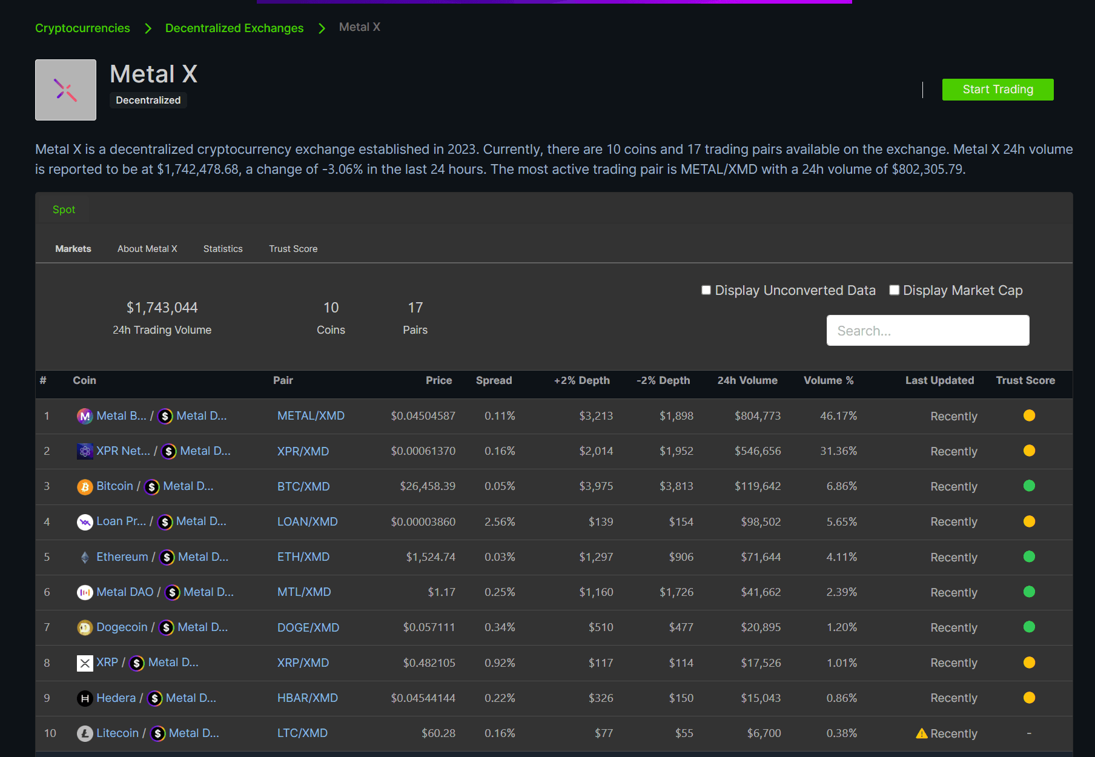1095x757 pixels.
Task: Open the XRP/XMD pair link
Action: [303, 663]
